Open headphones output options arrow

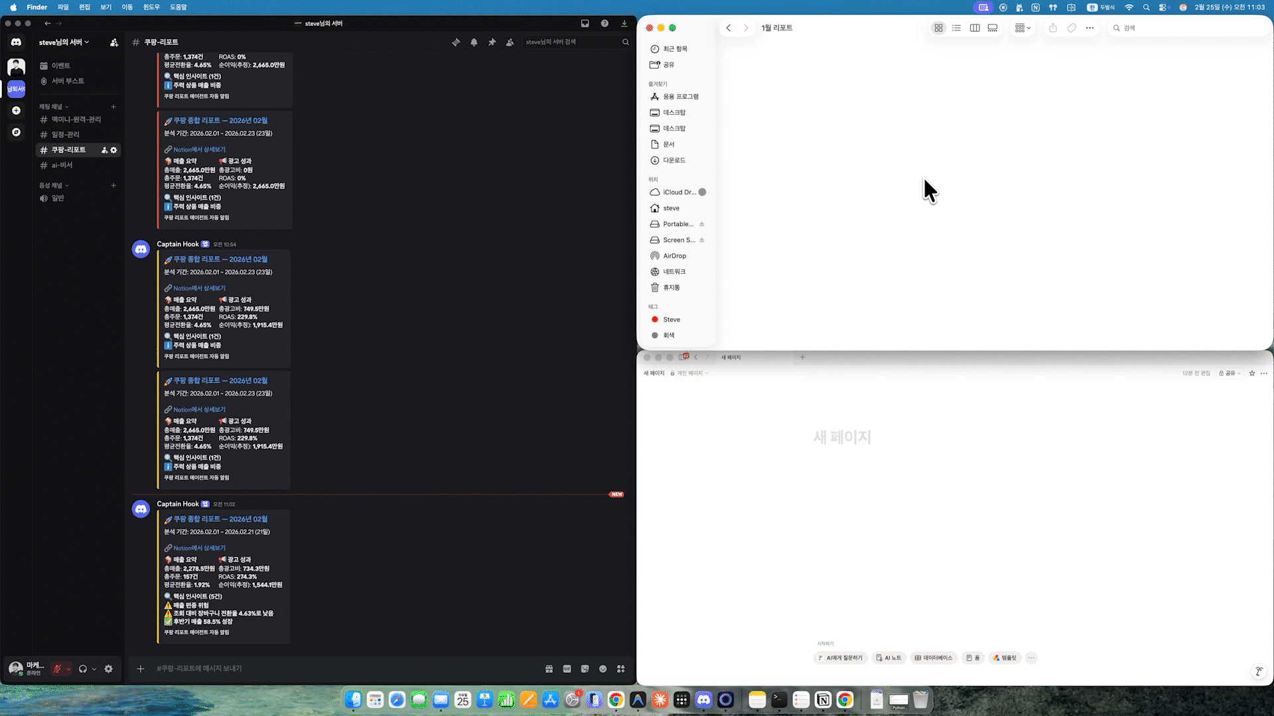coord(94,669)
